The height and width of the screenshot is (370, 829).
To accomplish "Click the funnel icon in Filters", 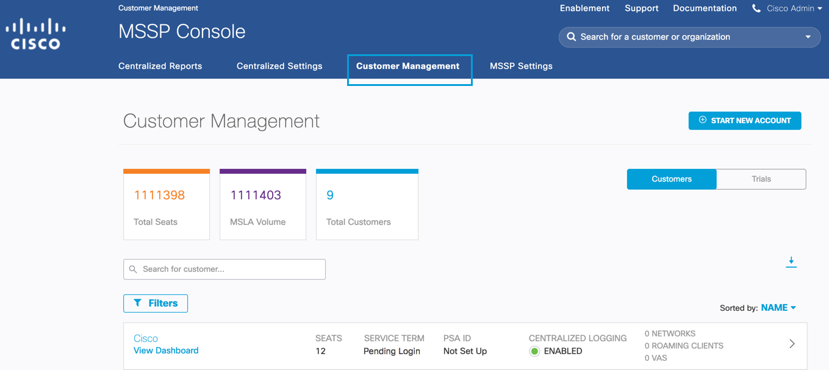I will pos(137,303).
